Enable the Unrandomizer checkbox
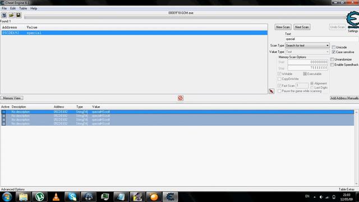The image size is (359, 202). pyautogui.click(x=332, y=59)
